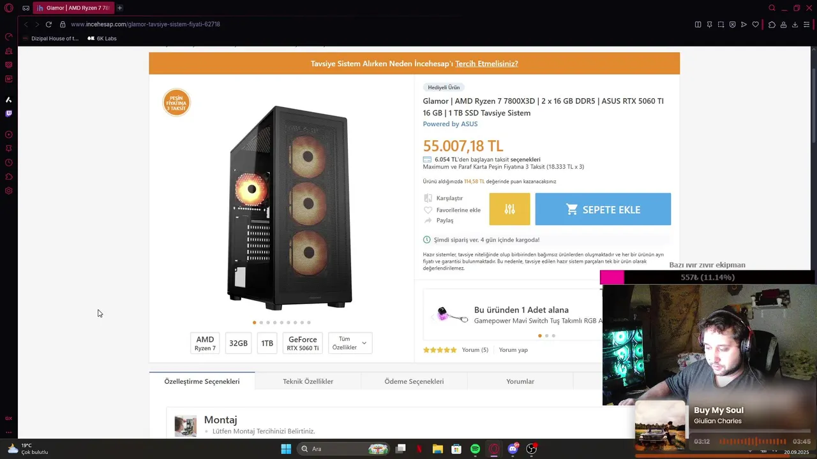Select the second product image carousel dot
Image resolution: width=817 pixels, height=459 pixels.
[261, 323]
